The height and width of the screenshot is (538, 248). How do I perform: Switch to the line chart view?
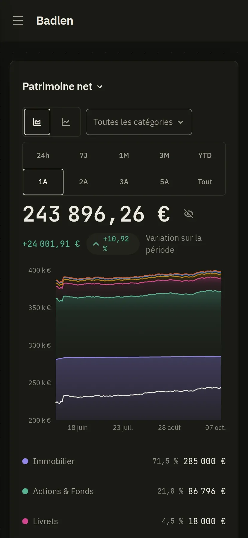(x=66, y=122)
